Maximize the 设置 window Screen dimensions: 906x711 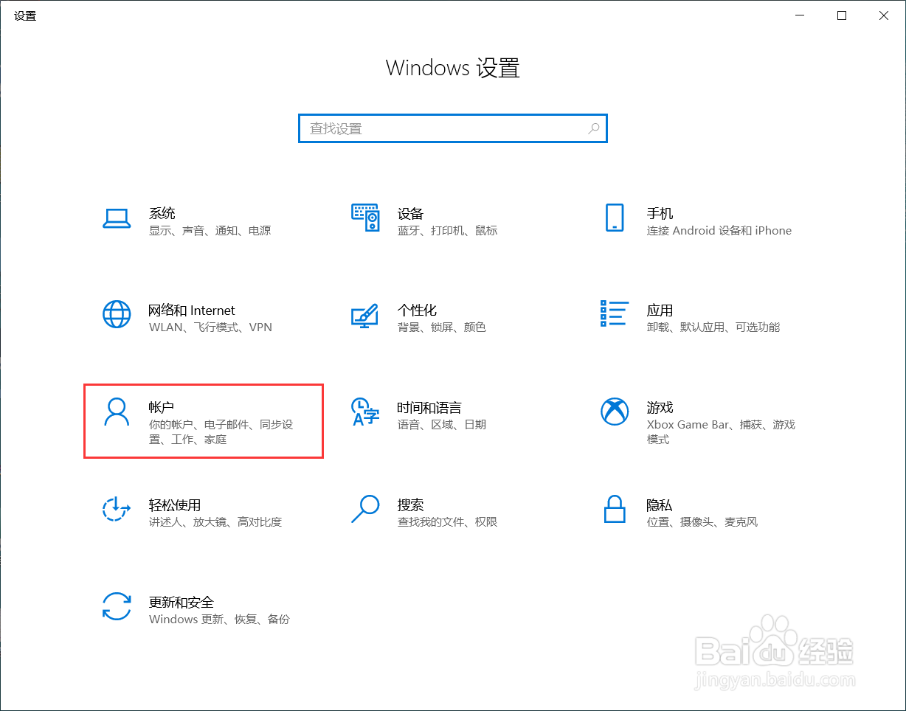pyautogui.click(x=842, y=15)
